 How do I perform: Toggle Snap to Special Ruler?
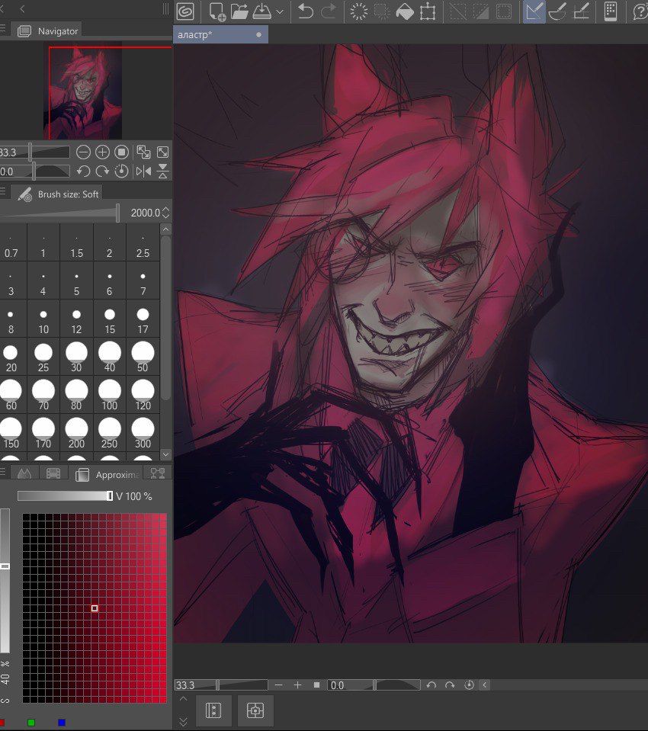coord(557,11)
